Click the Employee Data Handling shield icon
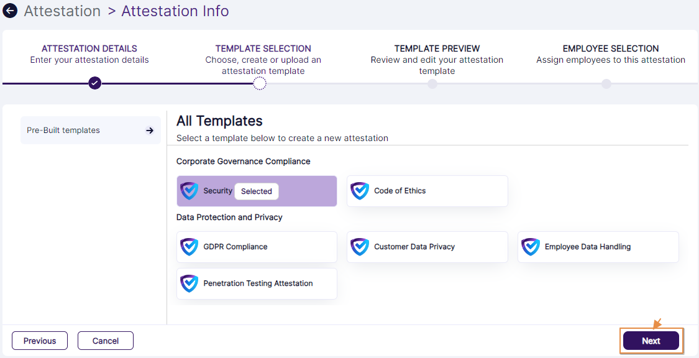This screenshot has width=699, height=358. 531,247
